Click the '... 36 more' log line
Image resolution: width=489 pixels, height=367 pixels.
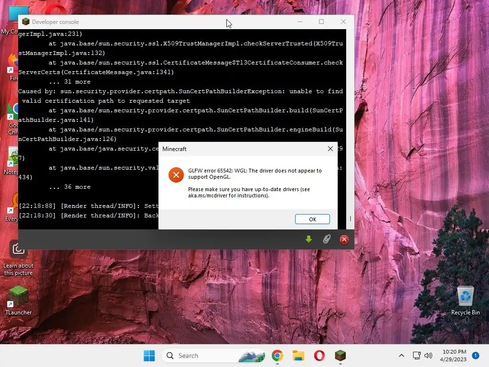click(x=70, y=187)
